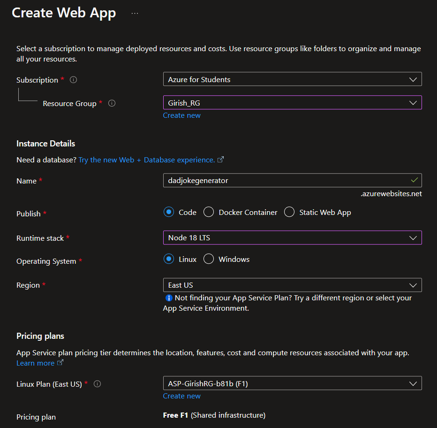The width and height of the screenshot is (437, 428).
Task: Click the info icon next to Subscription
Action: click(73, 80)
